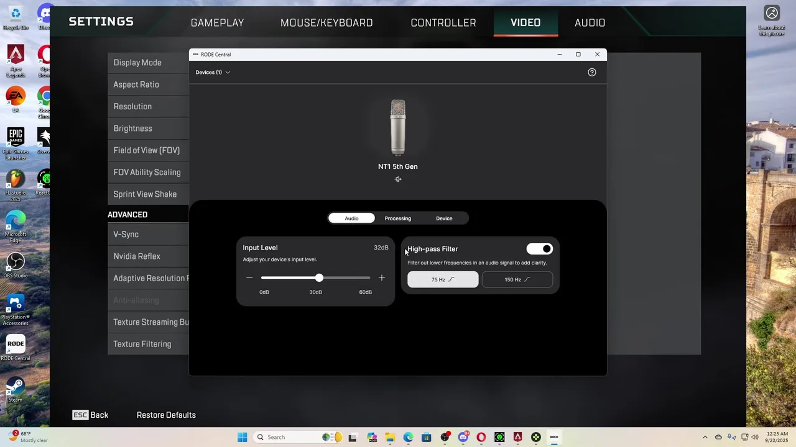Click the volume icon in system tray
The width and height of the screenshot is (796, 447).
coord(755,437)
